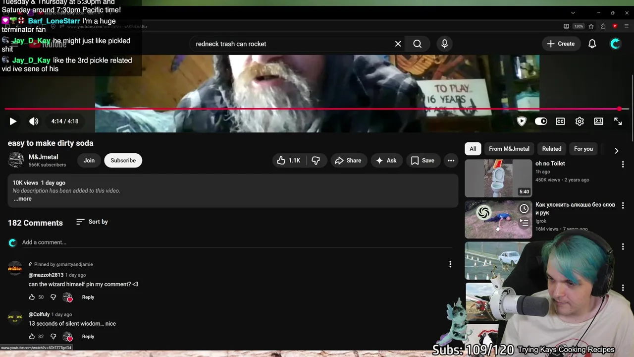Click Add a comment field
This screenshot has width=634, height=357.
tap(238, 242)
